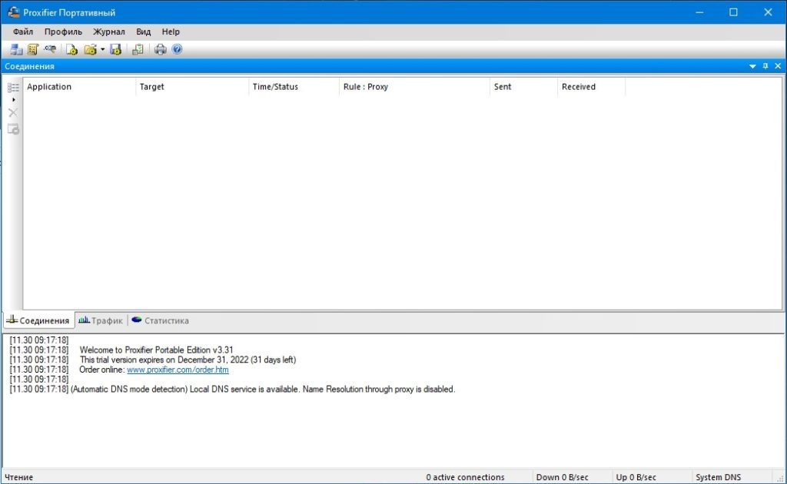The image size is (787, 484).
Task: Open help with blue question mark icon
Action: [177, 50]
